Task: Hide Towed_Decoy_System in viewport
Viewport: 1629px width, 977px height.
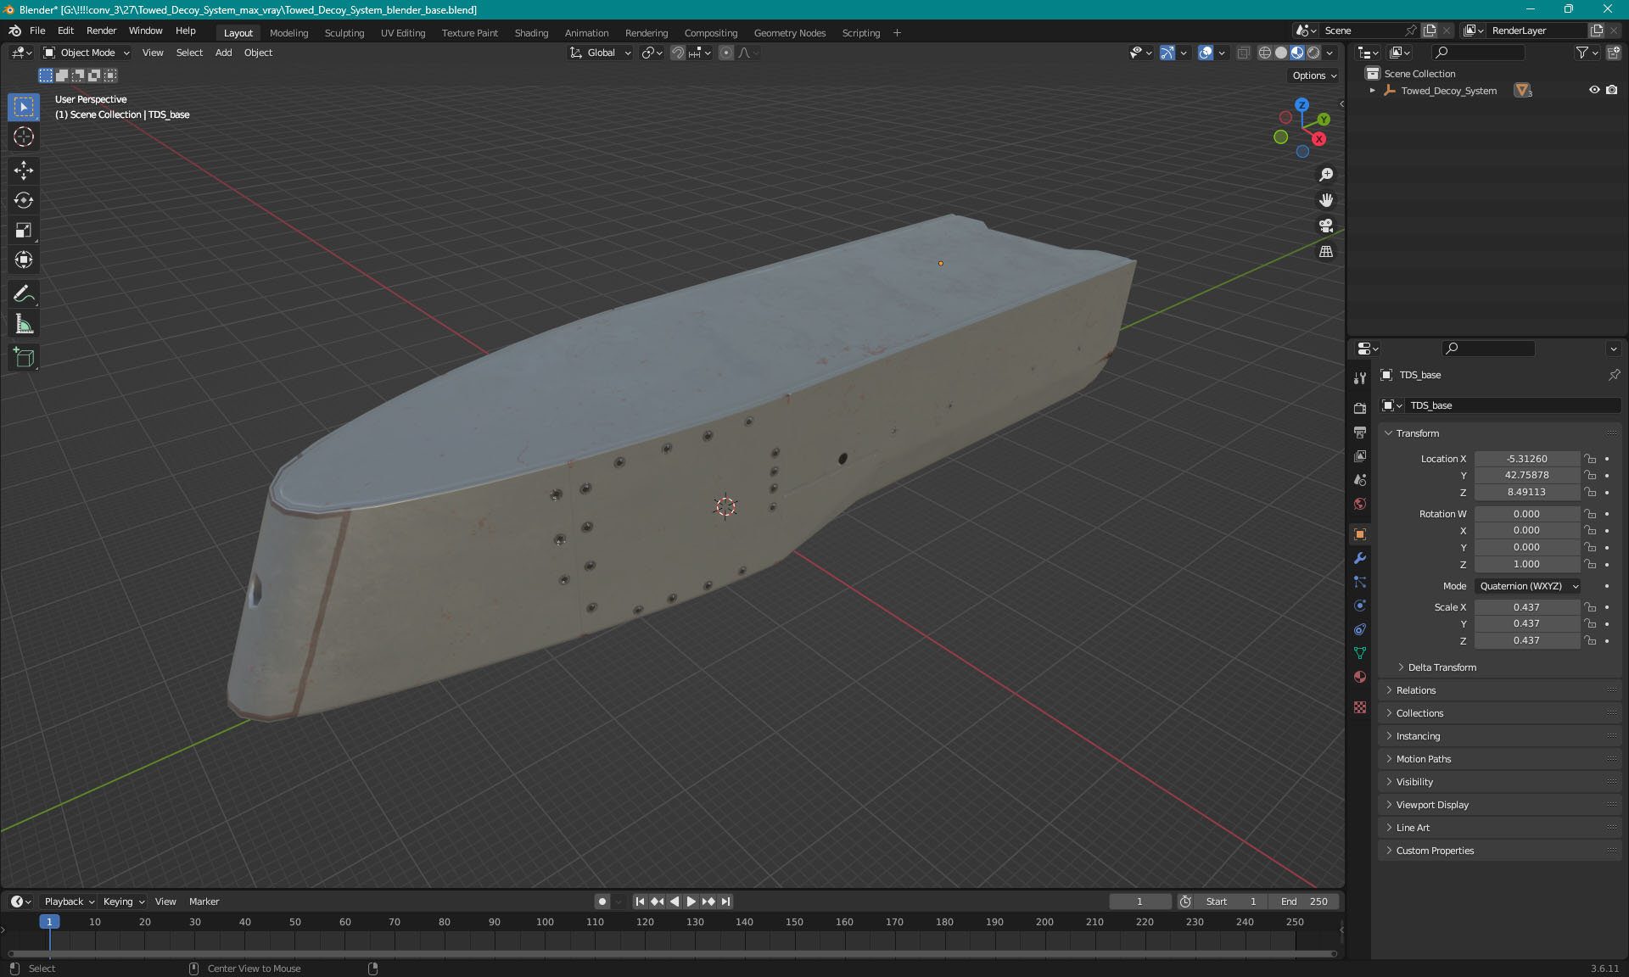Action: point(1594,90)
